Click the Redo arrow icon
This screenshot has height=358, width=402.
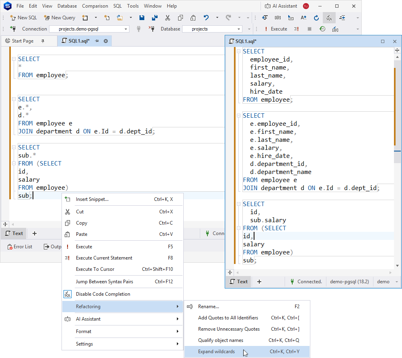[228, 18]
